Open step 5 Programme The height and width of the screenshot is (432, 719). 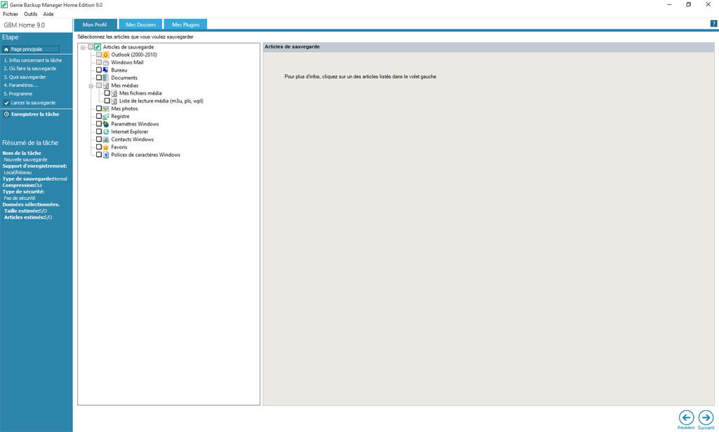(18, 94)
